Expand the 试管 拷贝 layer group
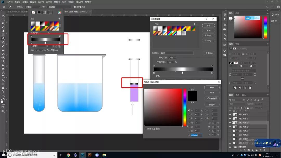The image size is (281, 158). tap(233, 147)
